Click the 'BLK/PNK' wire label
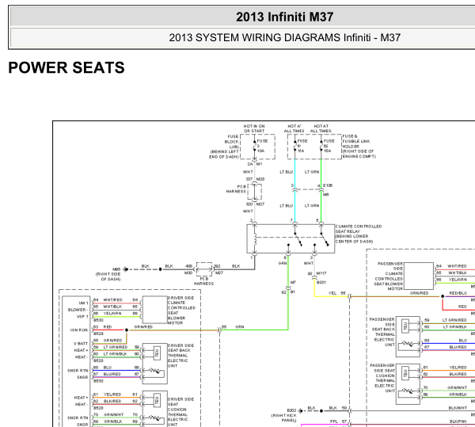The image size is (475, 427). pyautogui.click(x=458, y=421)
